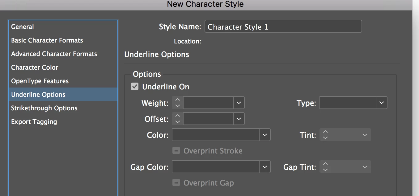Toggle the Underline On checkbox
419x196 pixels.
135,87
